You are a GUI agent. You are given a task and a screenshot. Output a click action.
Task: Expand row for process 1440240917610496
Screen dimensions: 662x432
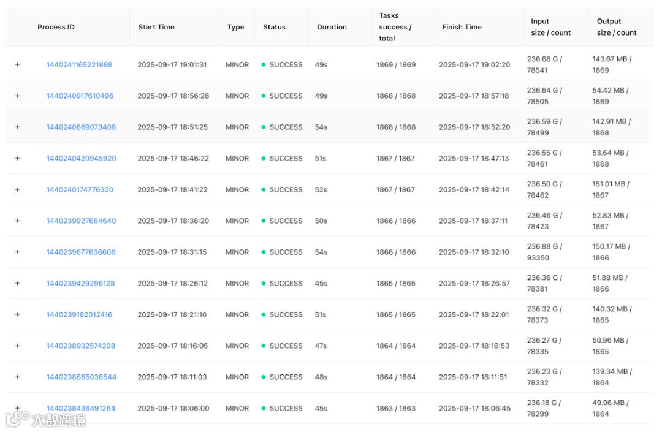pyautogui.click(x=17, y=96)
